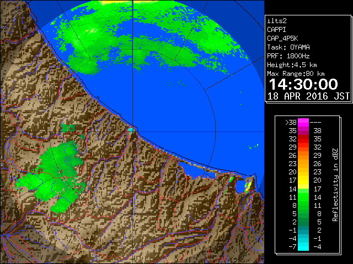
Task: Click the 'Max Range:80 km' line
Action: point(296,74)
